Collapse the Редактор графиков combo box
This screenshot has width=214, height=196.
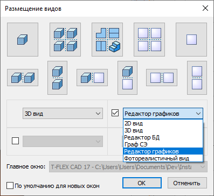[163, 114]
